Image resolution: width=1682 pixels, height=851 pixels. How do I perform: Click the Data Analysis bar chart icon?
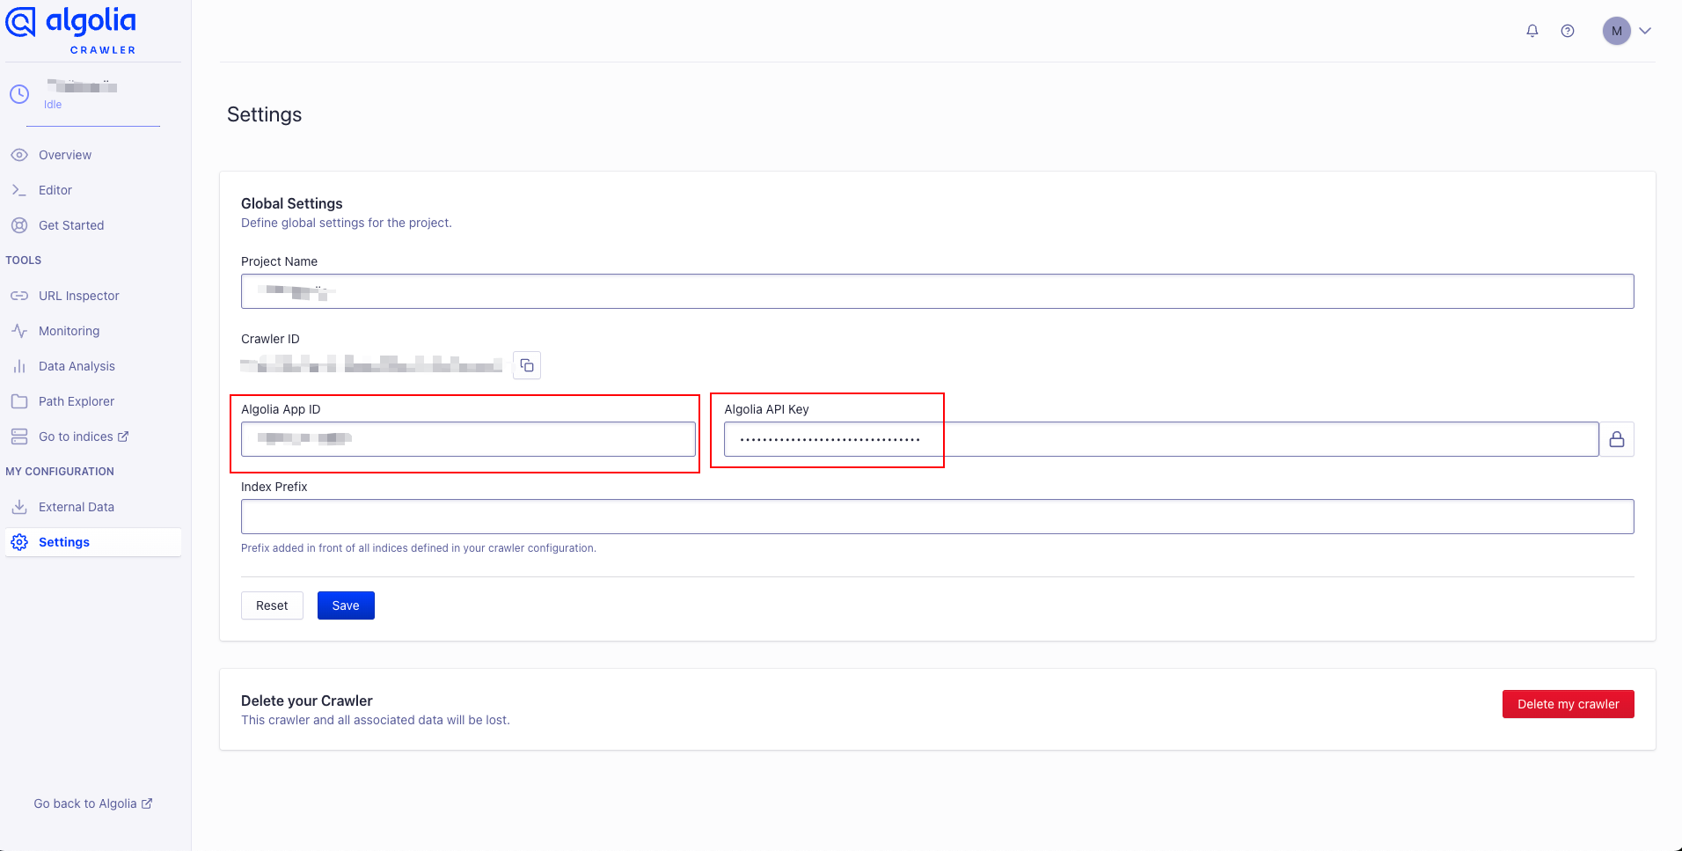click(x=19, y=366)
